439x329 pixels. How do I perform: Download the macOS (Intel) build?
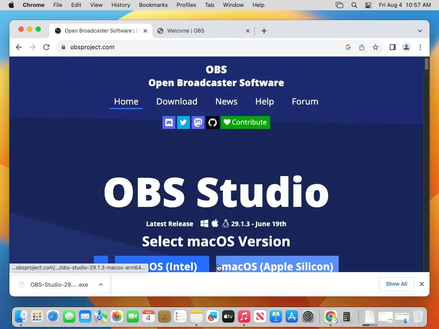(x=162, y=264)
